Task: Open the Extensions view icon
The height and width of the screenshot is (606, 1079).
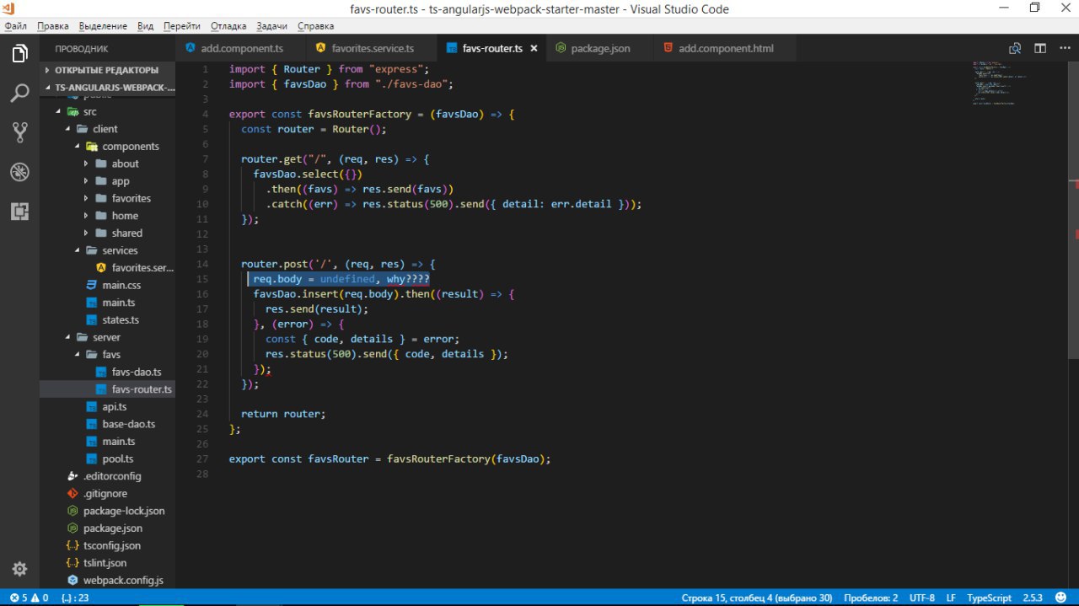Action: pos(19,211)
